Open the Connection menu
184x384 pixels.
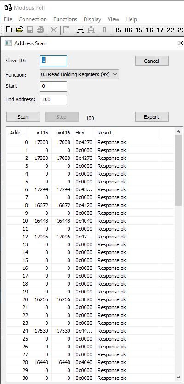[33, 19]
